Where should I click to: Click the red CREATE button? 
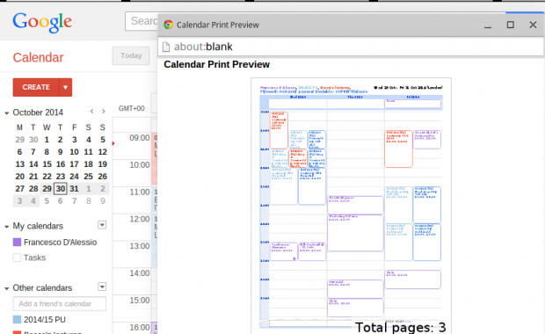pyautogui.click(x=36, y=87)
